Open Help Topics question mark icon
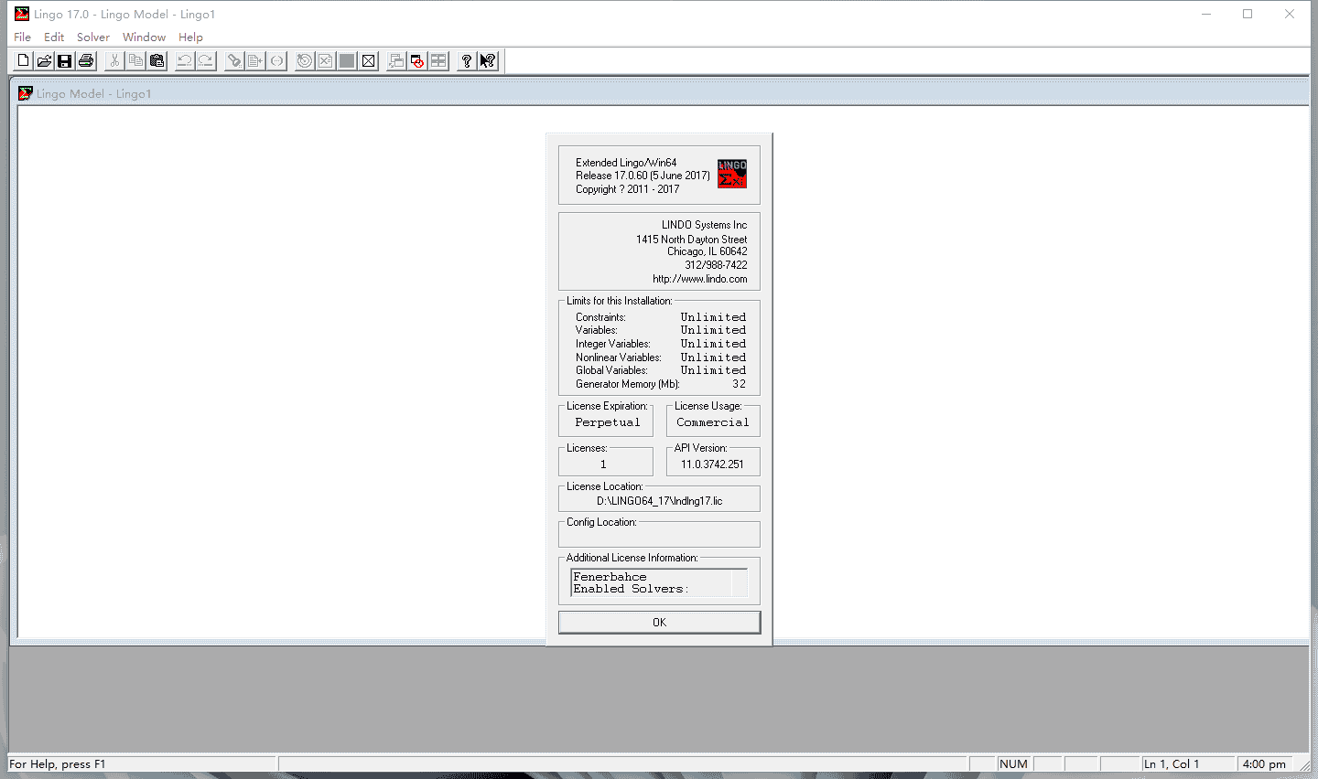 (467, 61)
